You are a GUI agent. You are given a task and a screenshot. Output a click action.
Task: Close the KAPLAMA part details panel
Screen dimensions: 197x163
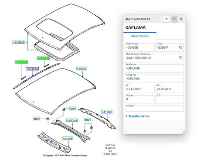(181, 19)
